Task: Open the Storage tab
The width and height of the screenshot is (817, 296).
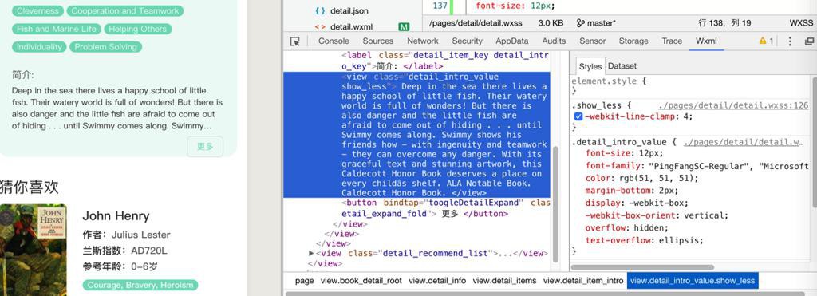Action: 633,41
